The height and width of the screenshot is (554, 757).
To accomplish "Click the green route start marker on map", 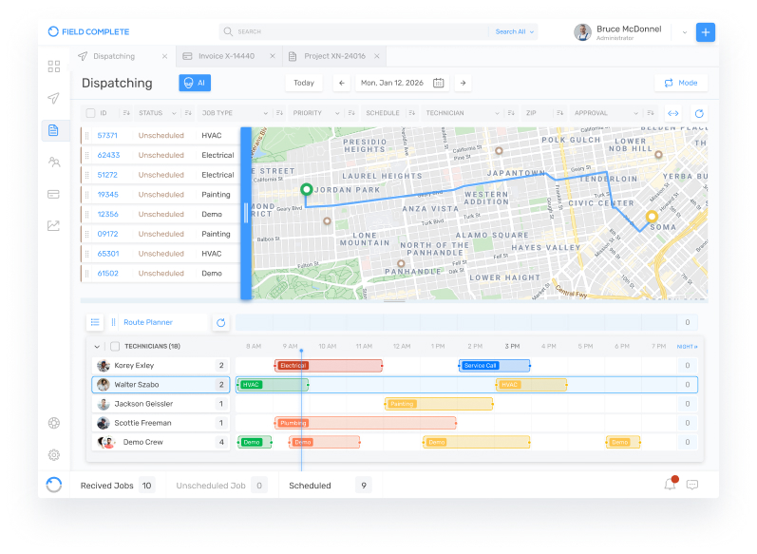I will tap(306, 189).
